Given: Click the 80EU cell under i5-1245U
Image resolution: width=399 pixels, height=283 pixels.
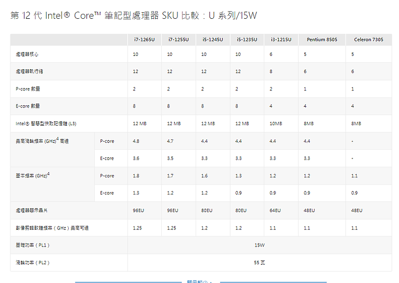Looking at the screenshot, I should pyautogui.click(x=207, y=210).
